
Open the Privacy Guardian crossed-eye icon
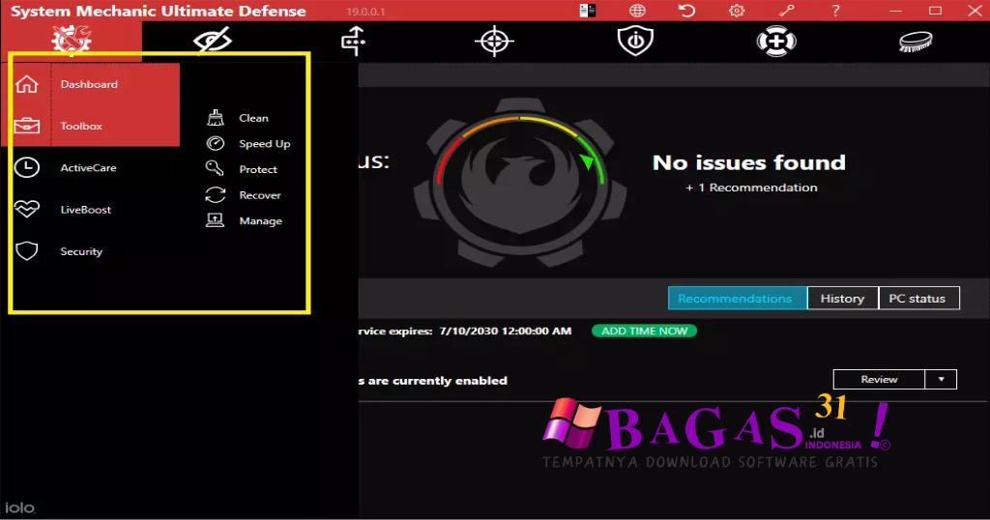212,41
